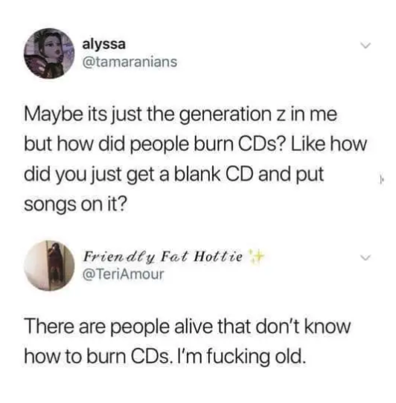The image size is (396, 403).
Task: Open the tweet line starting 'Maybe its just'
Action: pos(180,115)
